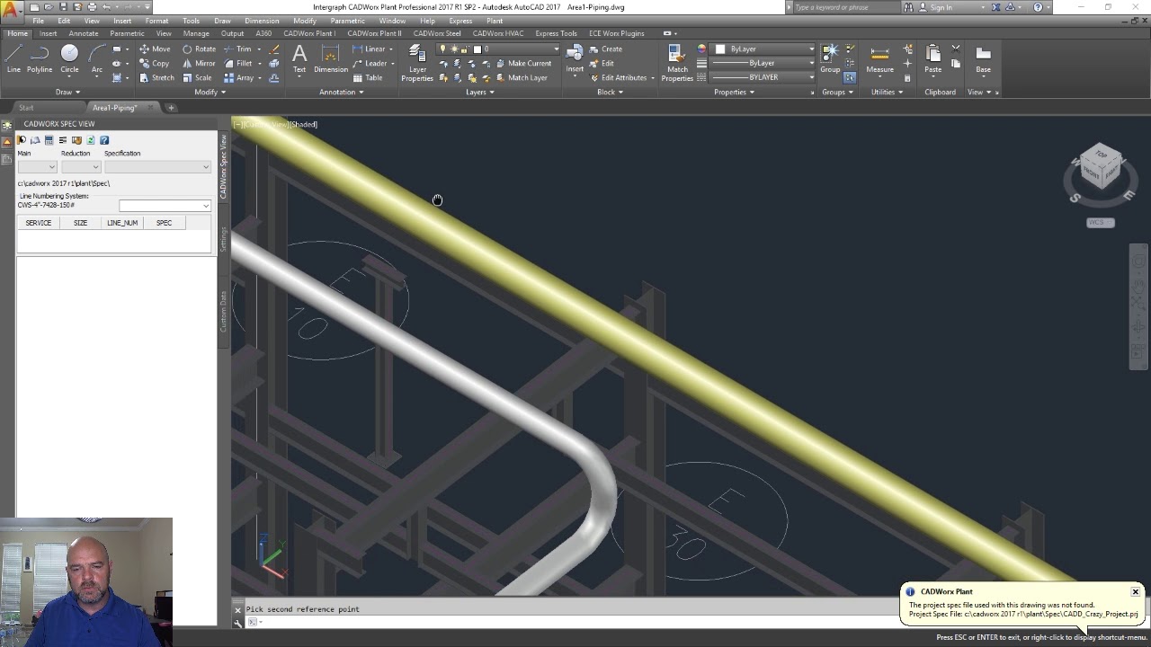The width and height of the screenshot is (1151, 647).
Task: Open the Reduction size dropdown
Action: (x=81, y=167)
